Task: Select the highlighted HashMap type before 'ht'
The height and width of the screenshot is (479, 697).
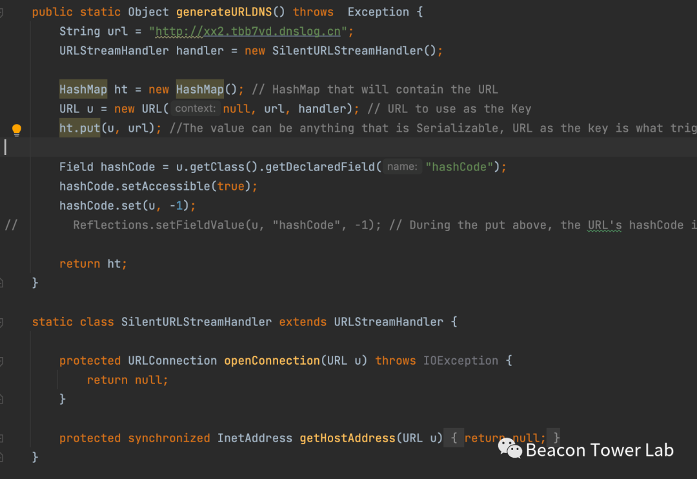Action: pos(83,90)
